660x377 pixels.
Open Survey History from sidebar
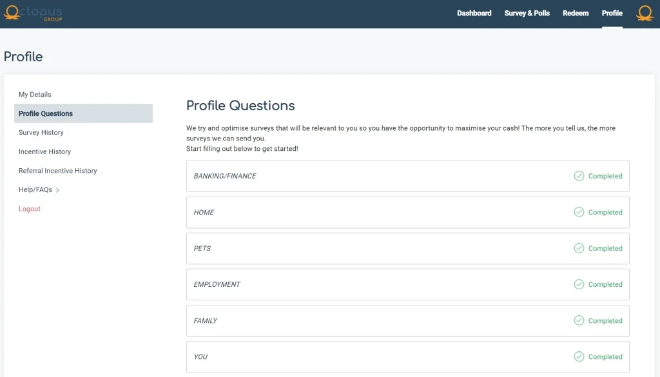point(41,132)
